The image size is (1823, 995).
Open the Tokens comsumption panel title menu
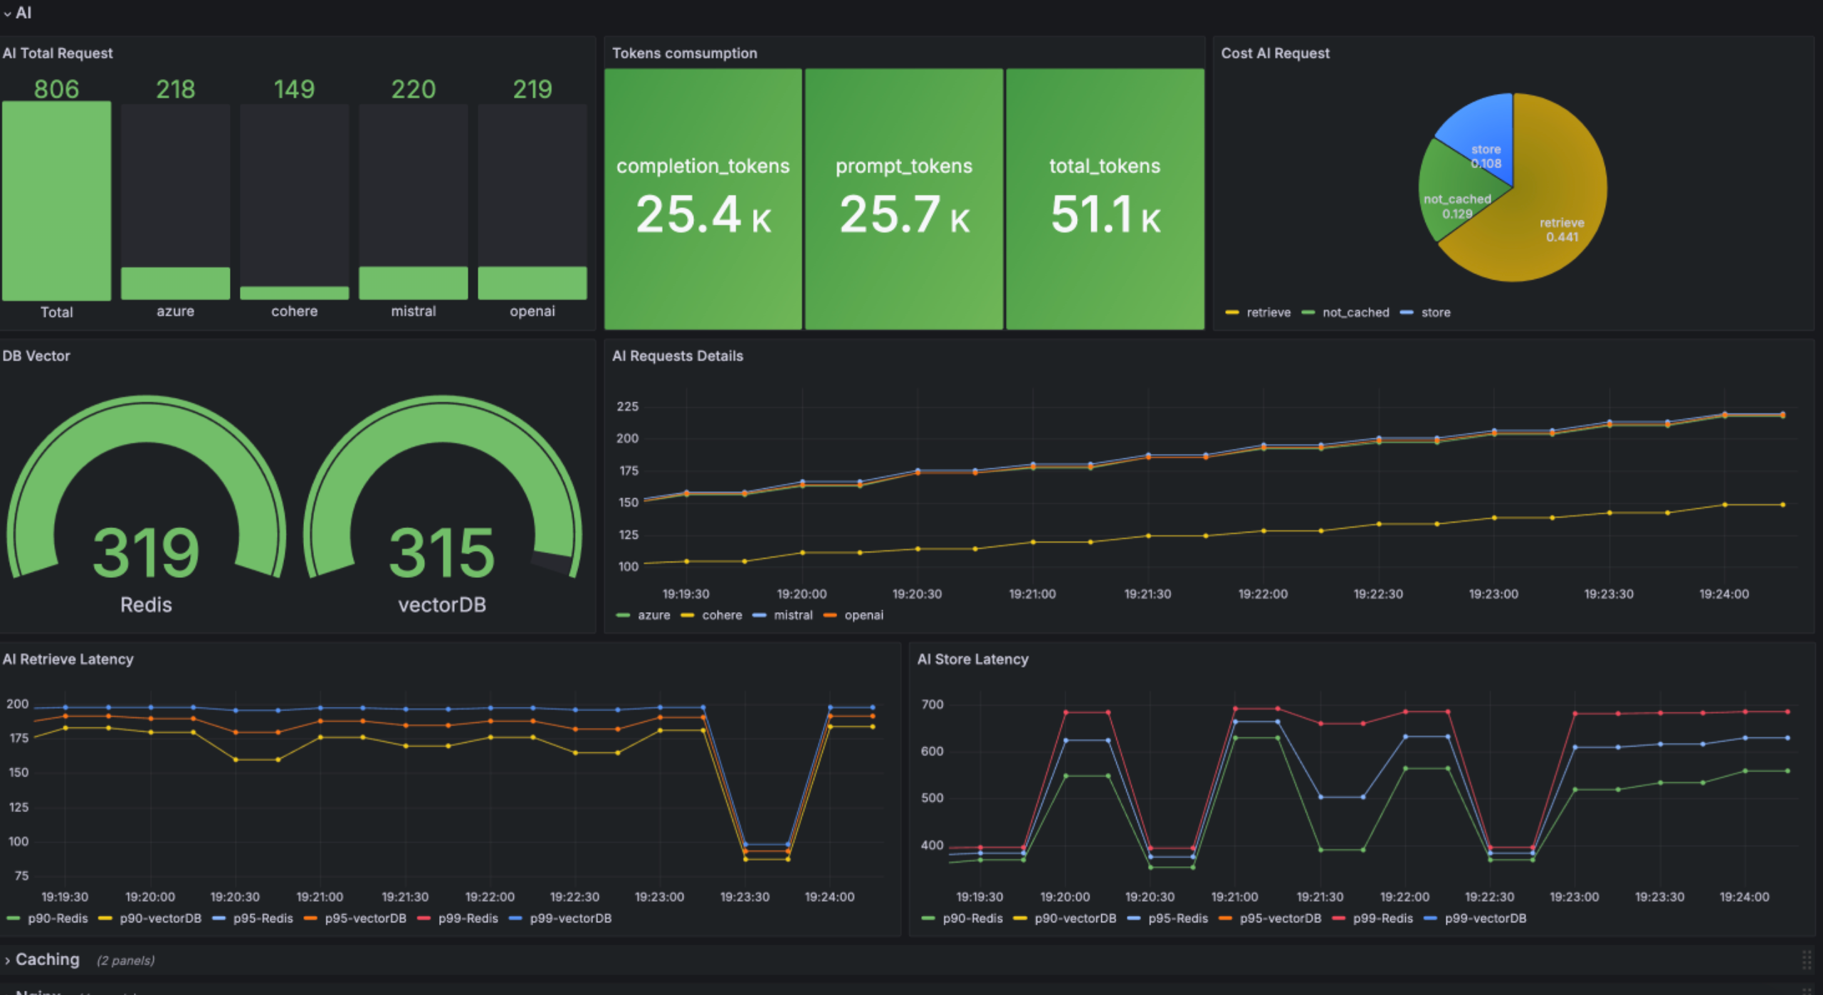pos(684,53)
